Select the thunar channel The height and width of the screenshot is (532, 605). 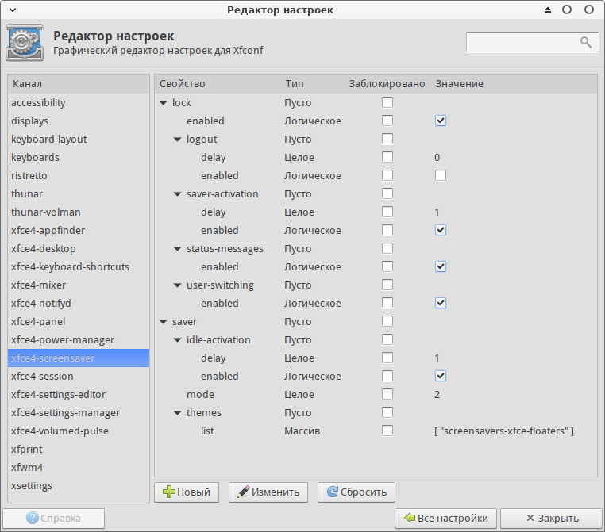79,193
